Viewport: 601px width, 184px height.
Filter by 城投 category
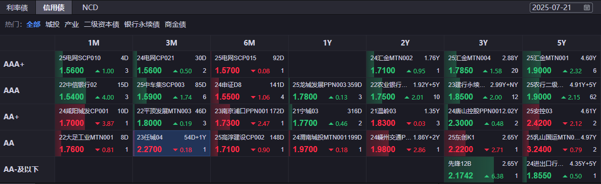tap(53, 25)
